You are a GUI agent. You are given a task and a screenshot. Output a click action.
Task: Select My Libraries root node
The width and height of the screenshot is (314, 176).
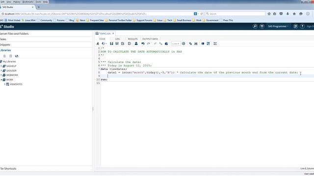tap(9, 62)
